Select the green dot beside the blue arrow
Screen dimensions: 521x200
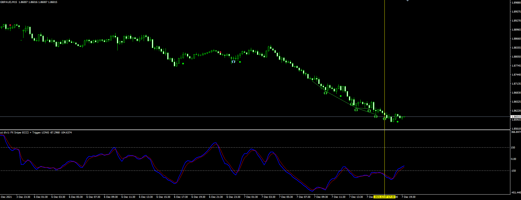[240, 62]
